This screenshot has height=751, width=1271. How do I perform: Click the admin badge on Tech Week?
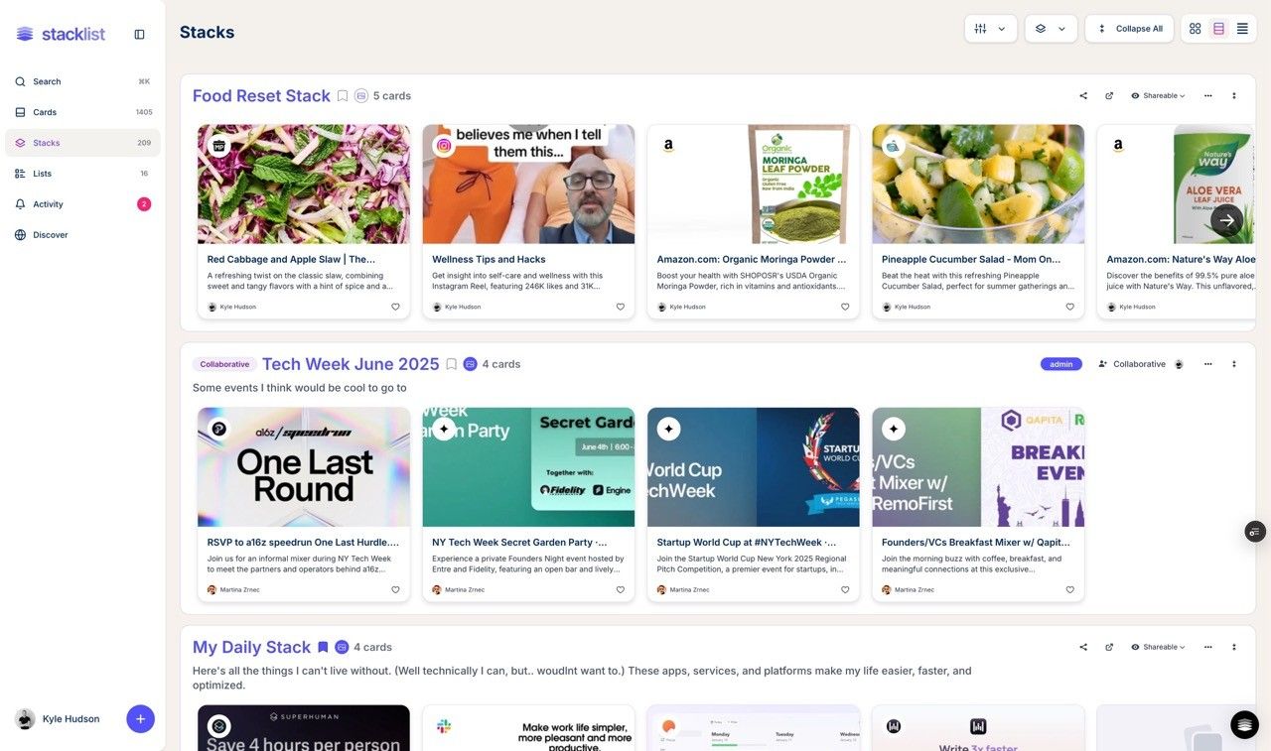coord(1061,364)
